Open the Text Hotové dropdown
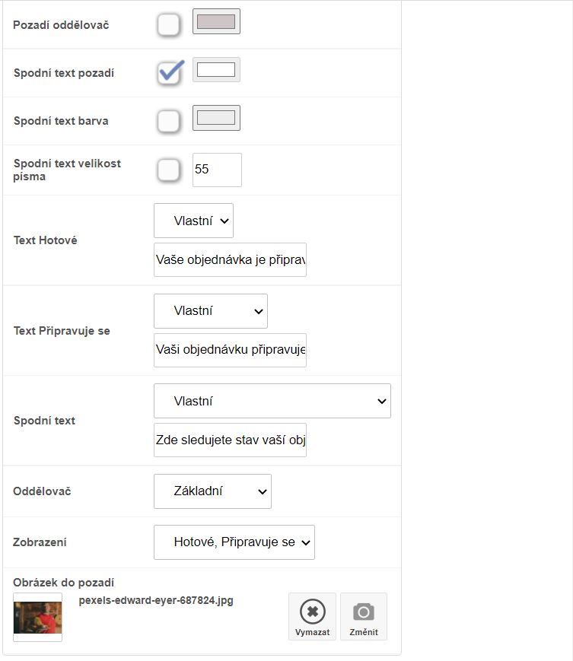The height and width of the screenshot is (661, 573). [193, 221]
